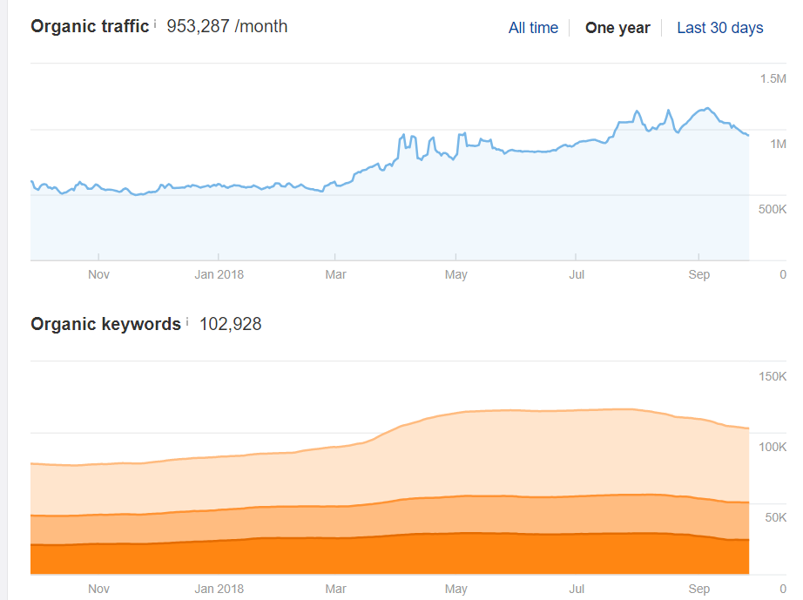The width and height of the screenshot is (803, 600).
Task: Click the 100K axis label on keywords chart
Action: tap(773, 447)
